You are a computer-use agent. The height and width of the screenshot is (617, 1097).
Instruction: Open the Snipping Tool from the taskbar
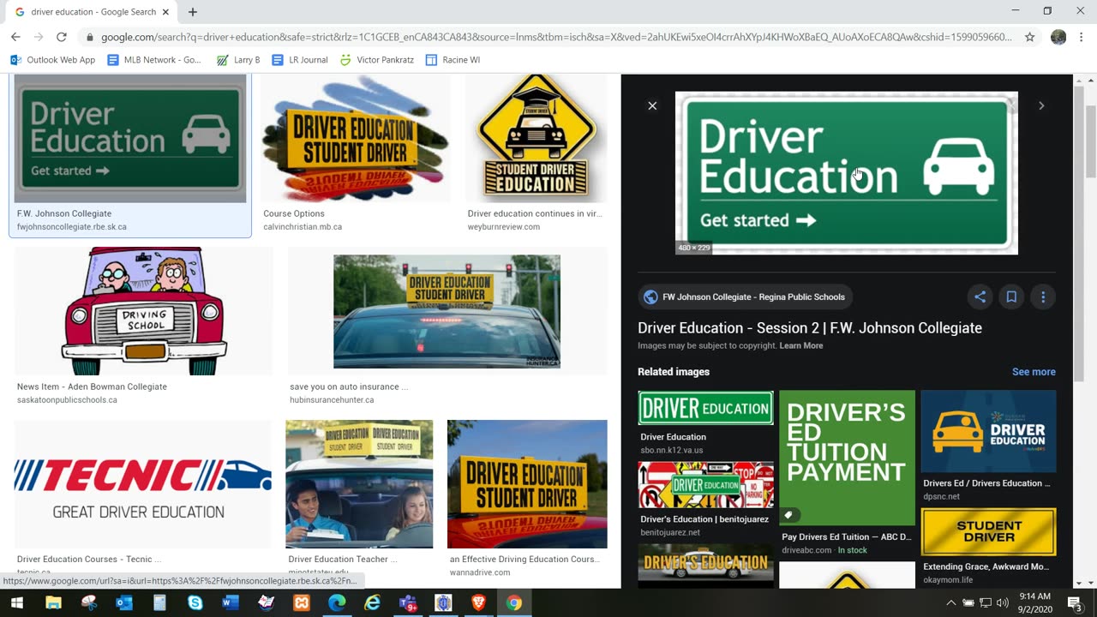[89, 602]
